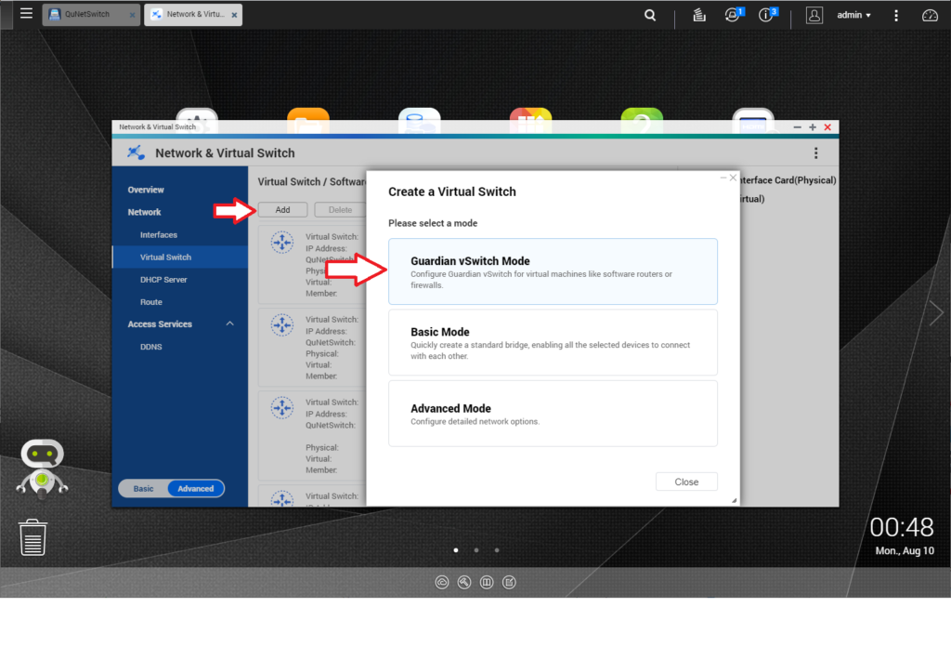Image resolution: width=951 pixels, height=647 pixels.
Task: Select Network section in the sidebar
Action: point(144,213)
